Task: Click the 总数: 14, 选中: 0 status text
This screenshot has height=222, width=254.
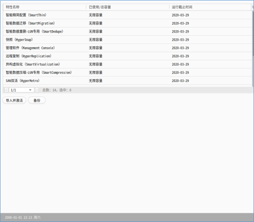Action: (x=57, y=90)
